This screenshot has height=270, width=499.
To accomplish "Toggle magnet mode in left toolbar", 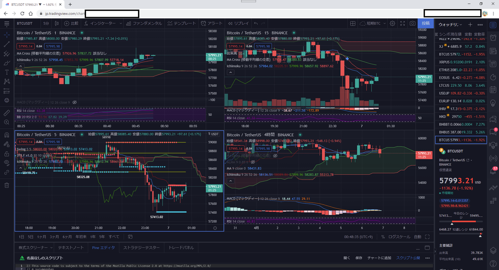I will pos(6,135).
